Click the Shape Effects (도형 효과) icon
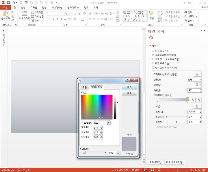 [166, 20]
